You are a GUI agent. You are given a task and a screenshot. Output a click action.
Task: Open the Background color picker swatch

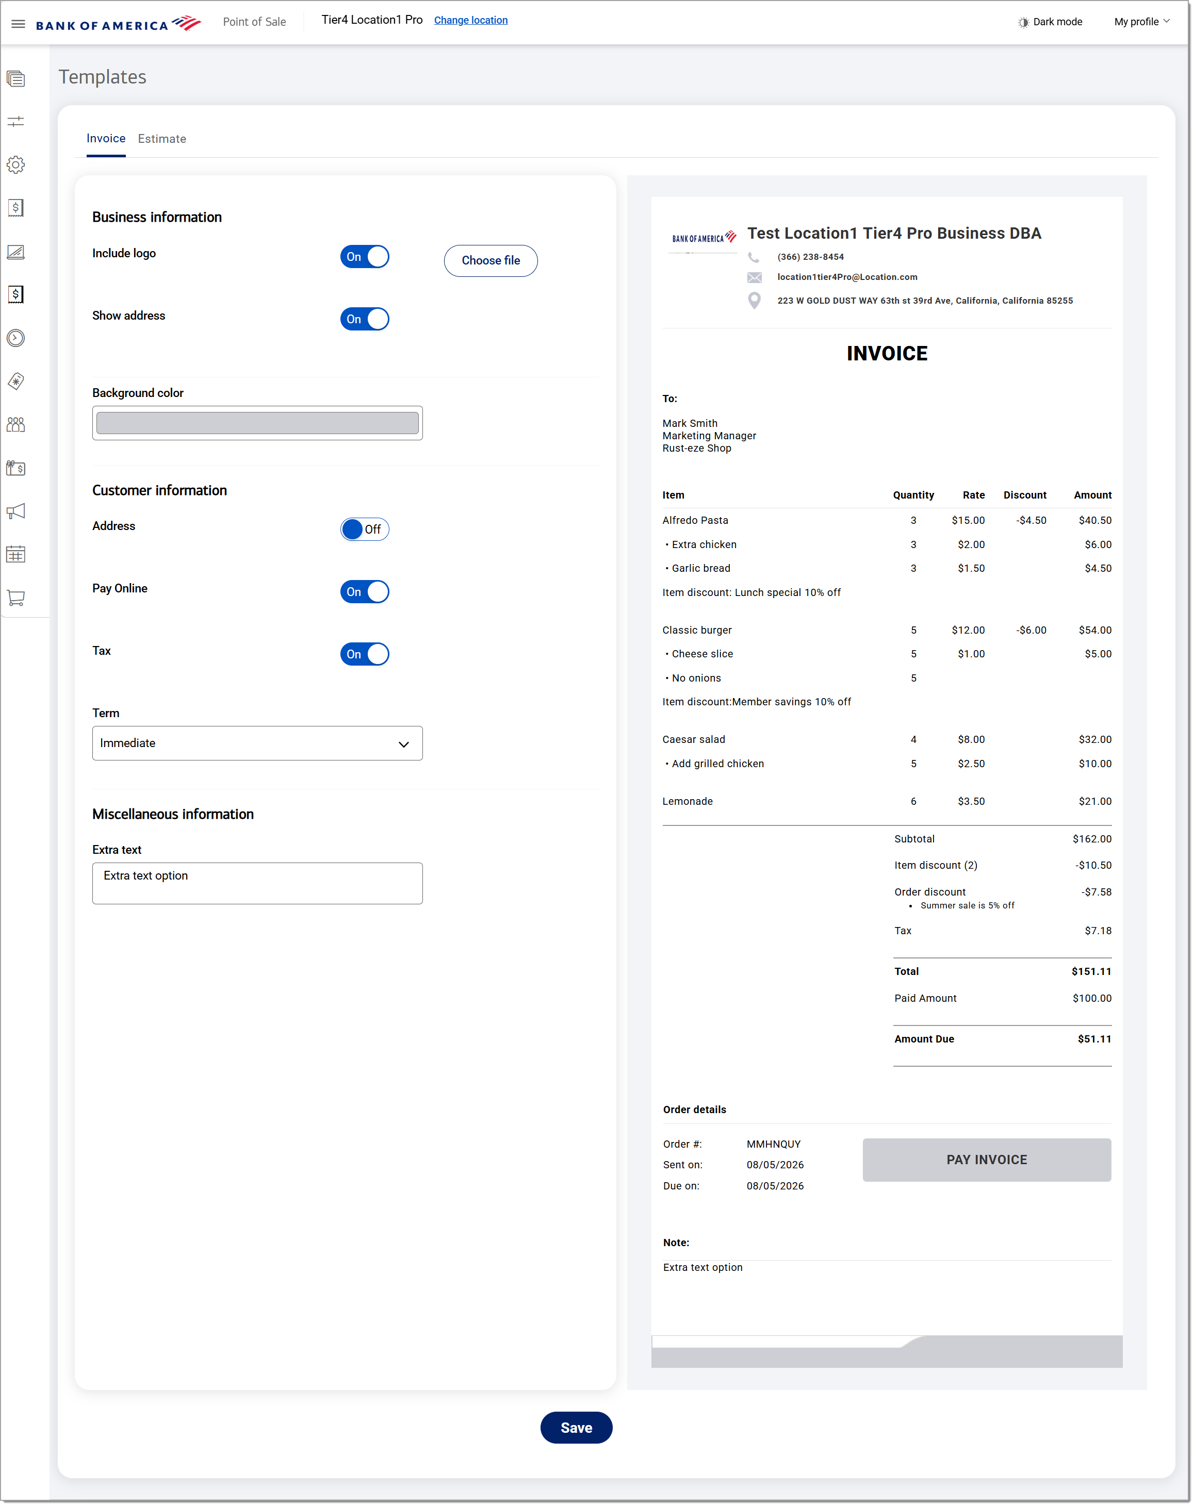pos(257,423)
